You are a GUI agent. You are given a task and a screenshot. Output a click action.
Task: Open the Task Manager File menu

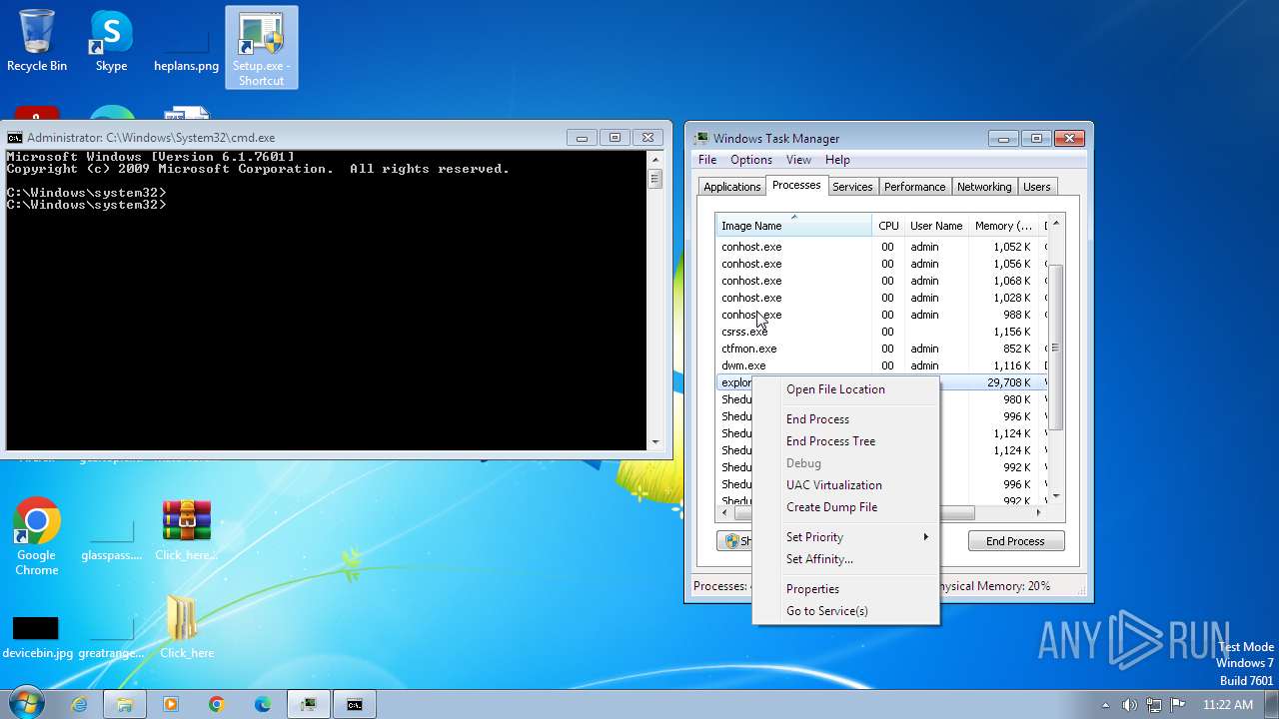[707, 160]
